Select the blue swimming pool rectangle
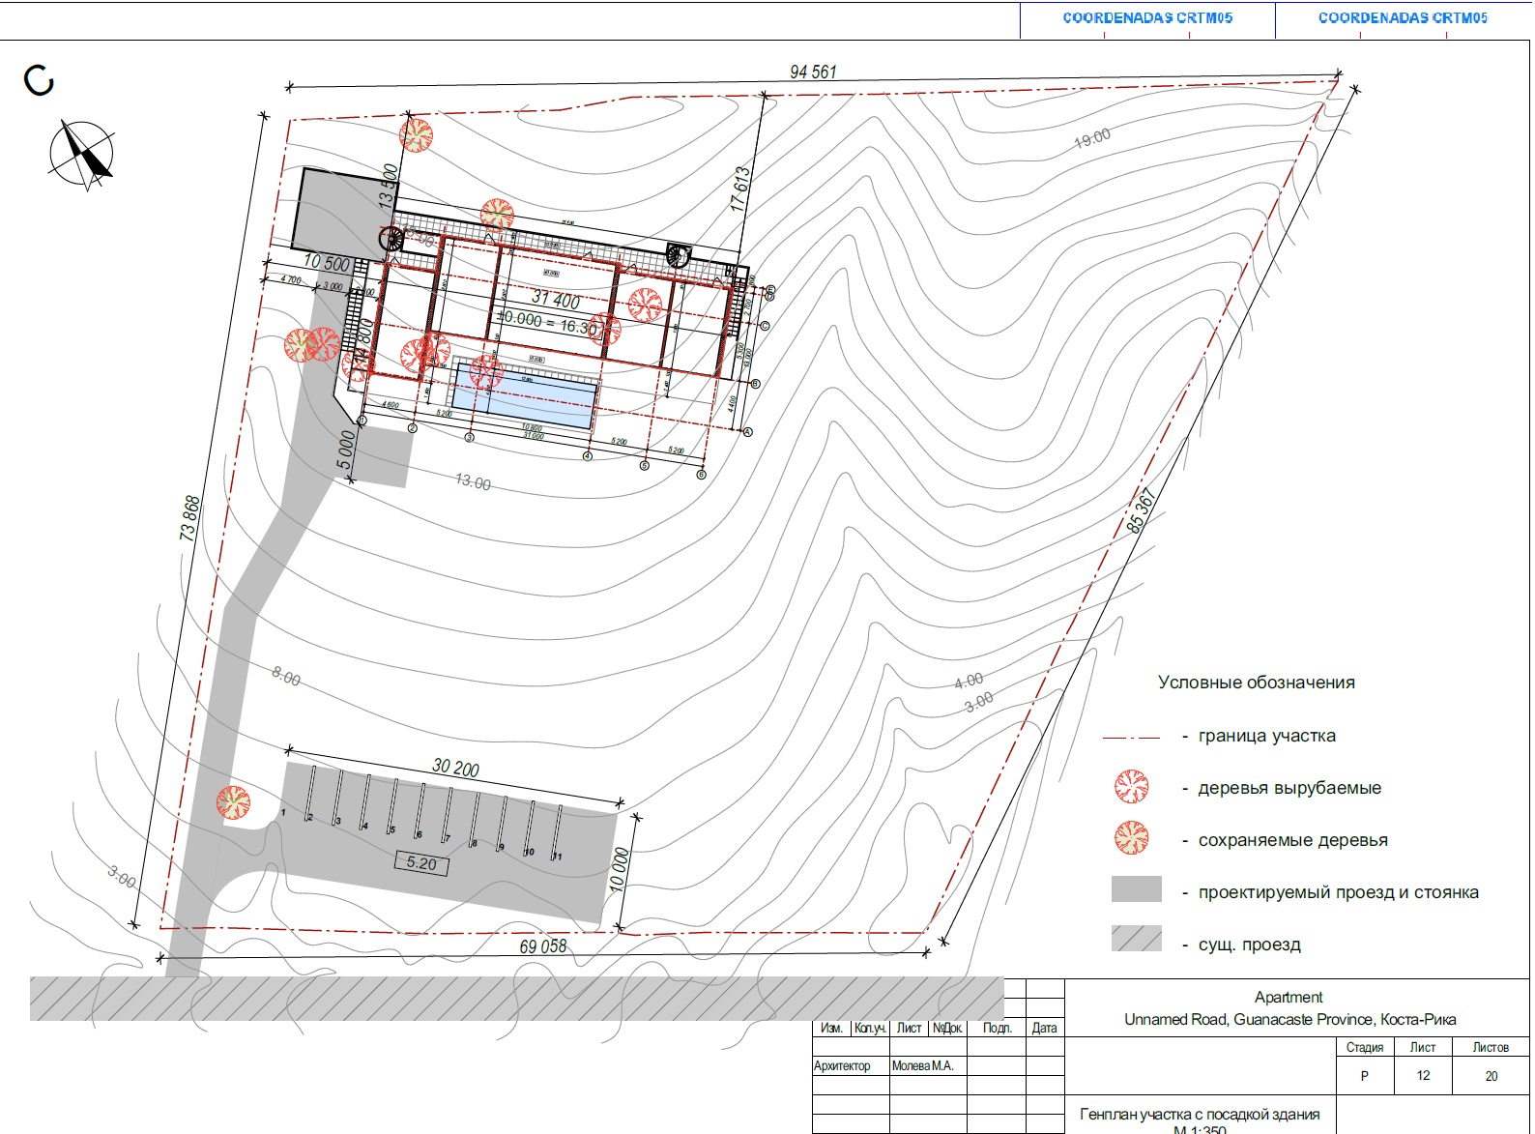 click(523, 398)
